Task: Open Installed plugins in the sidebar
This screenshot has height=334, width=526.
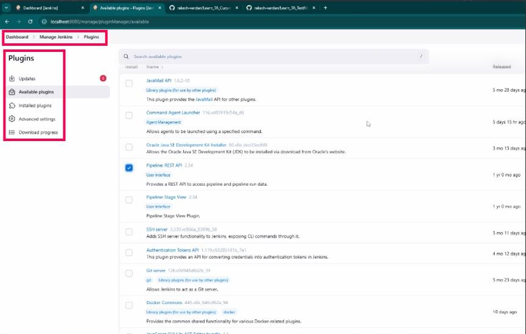Action: pos(35,106)
